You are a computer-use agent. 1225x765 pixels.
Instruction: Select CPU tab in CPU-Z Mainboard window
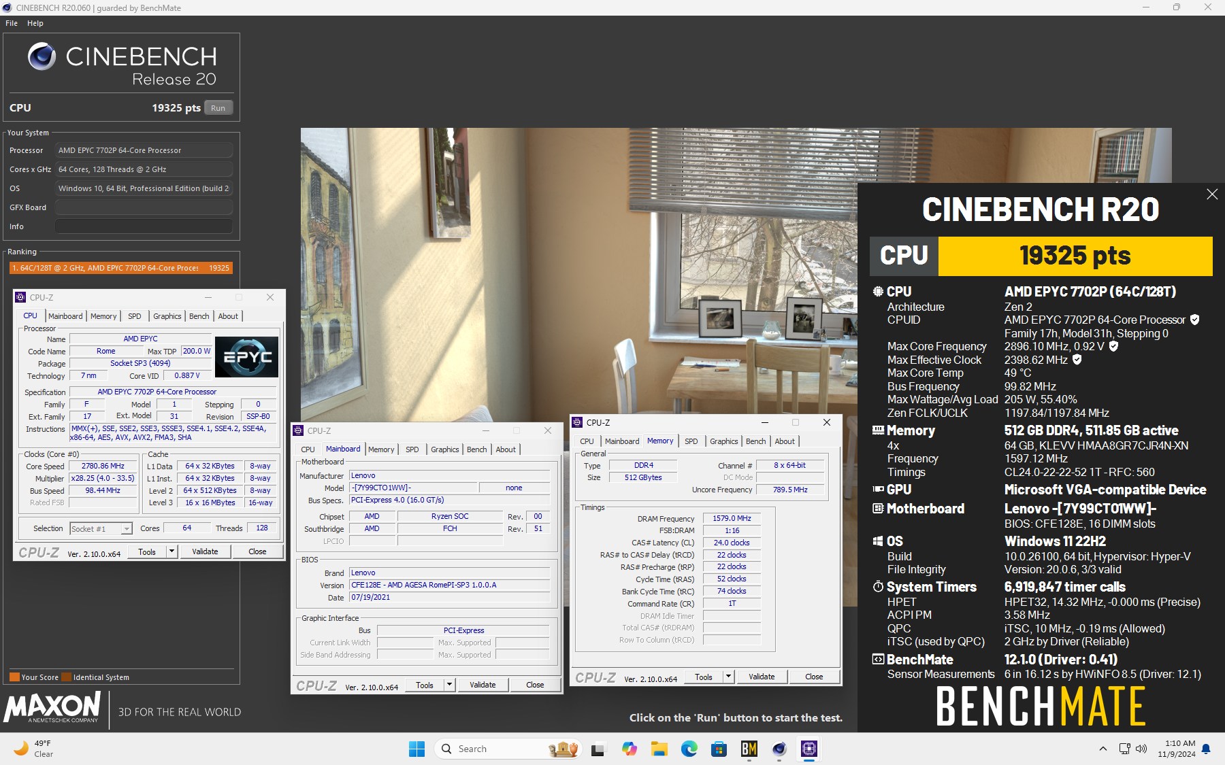point(308,449)
